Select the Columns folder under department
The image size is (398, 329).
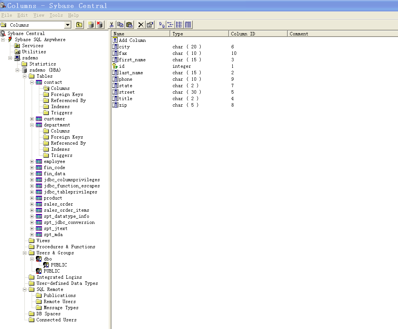[60, 131]
